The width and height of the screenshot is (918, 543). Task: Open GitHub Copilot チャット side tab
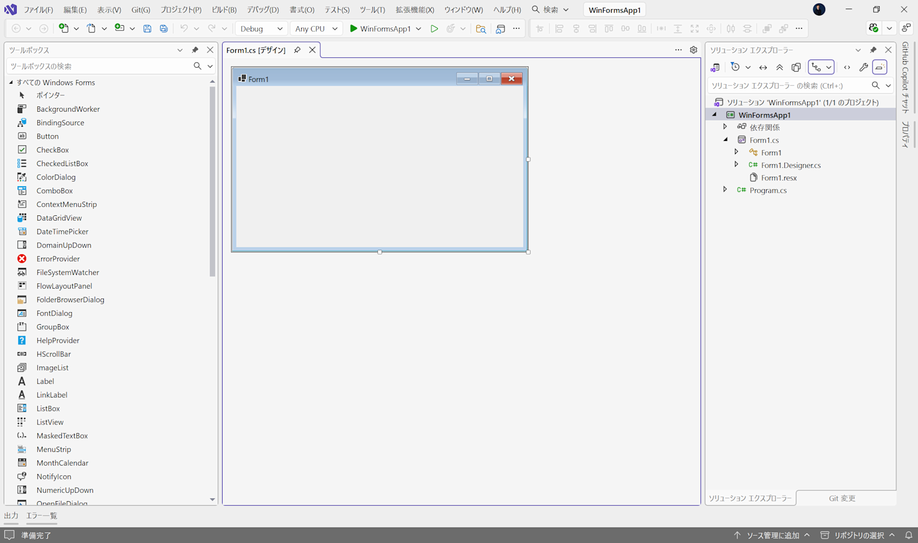click(x=905, y=77)
